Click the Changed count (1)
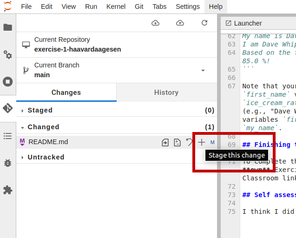This screenshot has height=238, width=296. (210, 127)
